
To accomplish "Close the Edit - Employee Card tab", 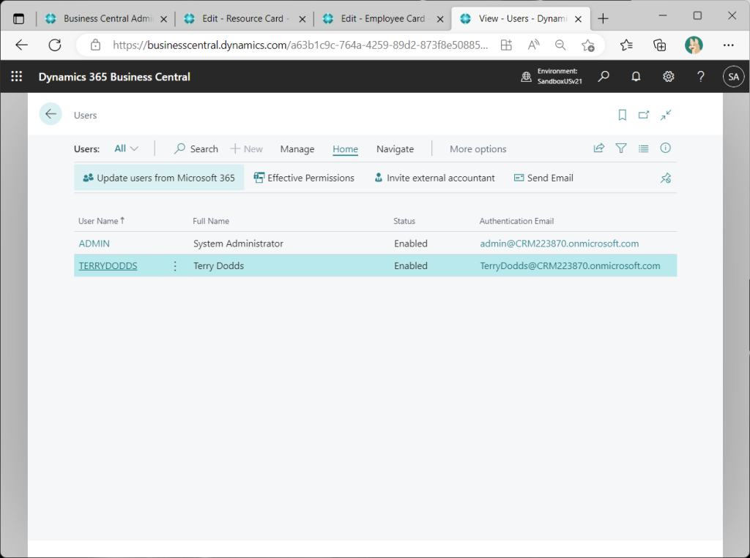I will (x=440, y=19).
